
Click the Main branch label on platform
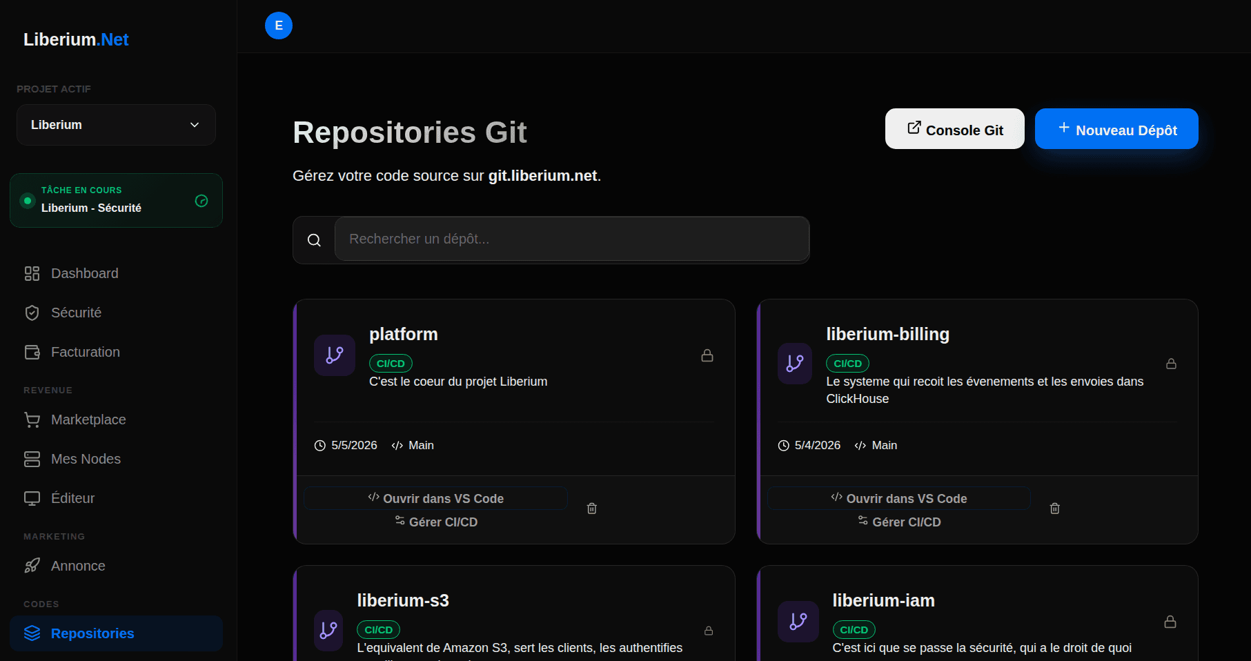tap(421, 446)
